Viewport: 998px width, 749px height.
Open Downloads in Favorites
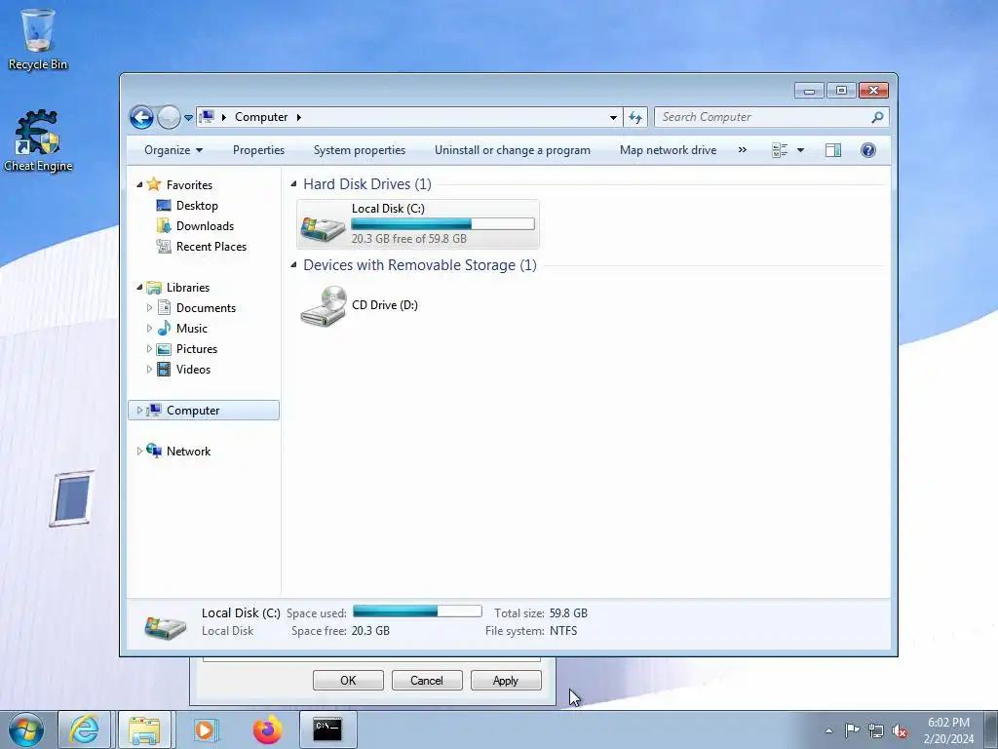[x=205, y=226]
